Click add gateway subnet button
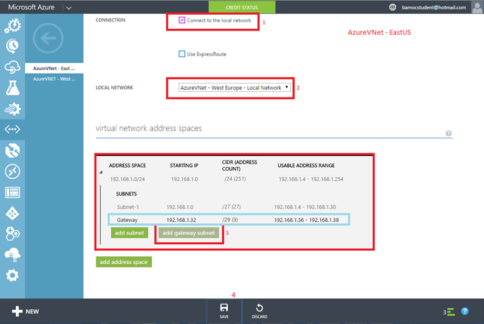The height and width of the screenshot is (324, 484). [x=188, y=233]
